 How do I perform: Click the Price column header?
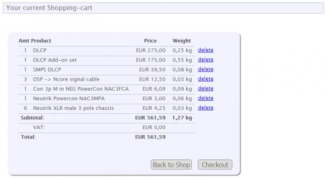pos(150,41)
